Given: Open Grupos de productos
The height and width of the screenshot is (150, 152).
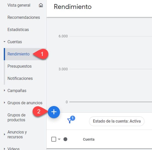Looking at the screenshot, I should pyautogui.click(x=16, y=117).
